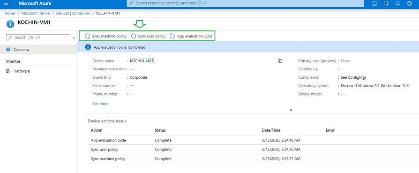
Task: Collapse the sidebar with the double chevron
Action: 74,38
